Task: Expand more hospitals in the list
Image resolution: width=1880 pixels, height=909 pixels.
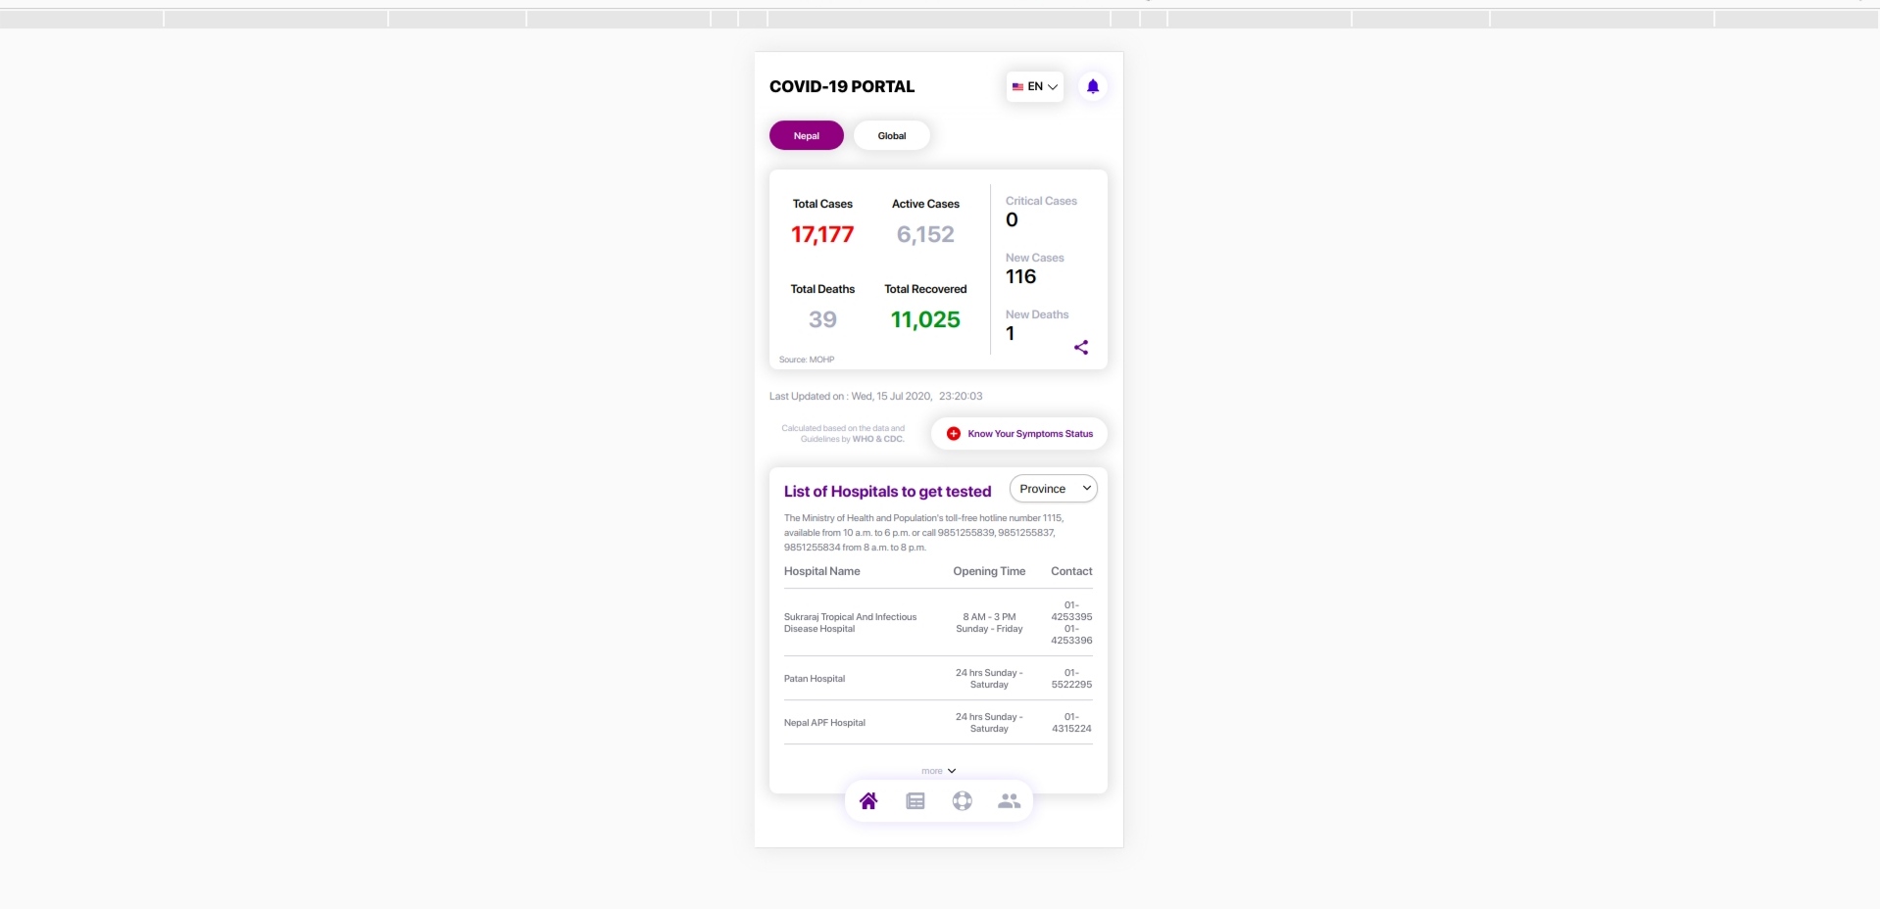Action: 938,771
